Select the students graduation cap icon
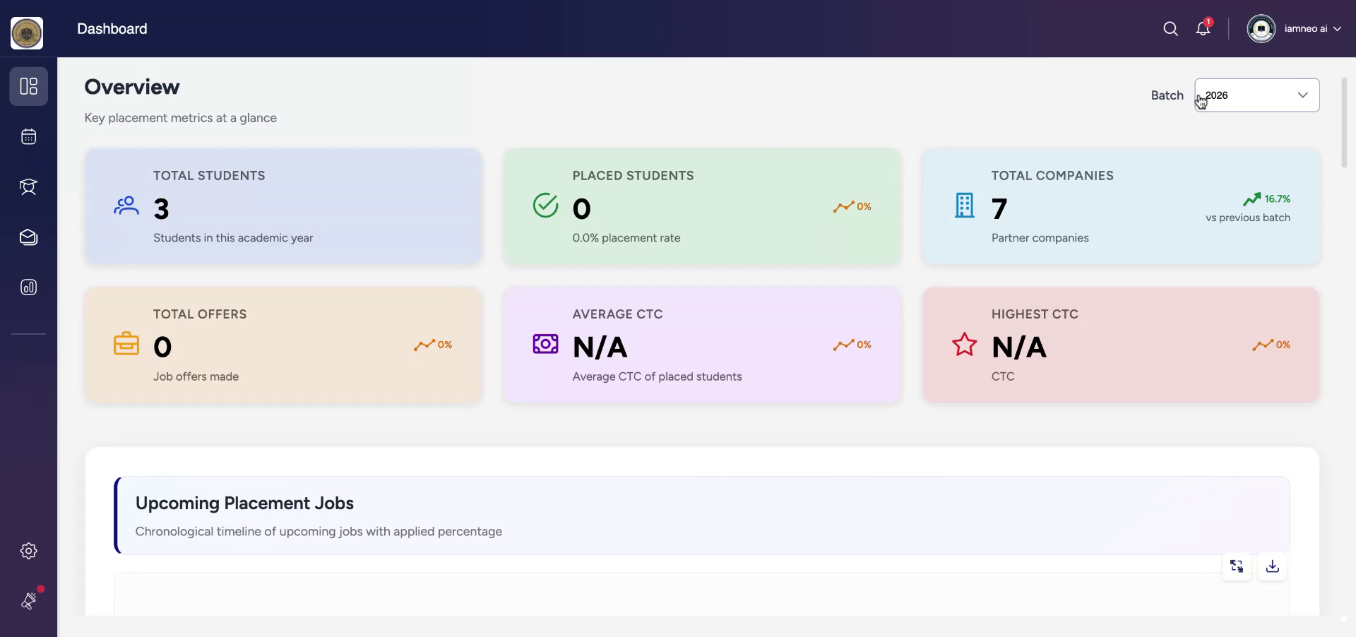1356x637 pixels. 29,186
